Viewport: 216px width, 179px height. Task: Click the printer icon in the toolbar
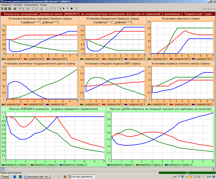14,8
